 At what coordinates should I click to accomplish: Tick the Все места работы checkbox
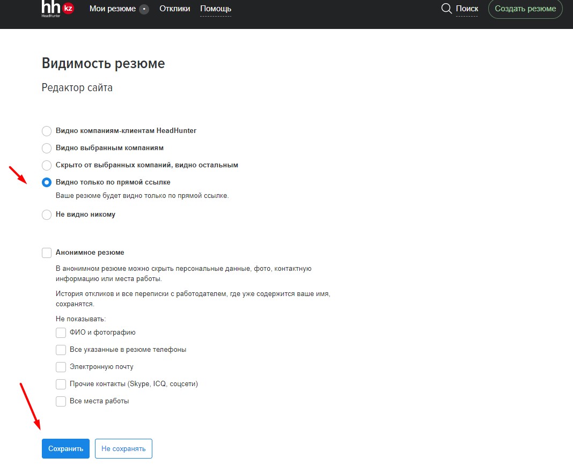[61, 401]
